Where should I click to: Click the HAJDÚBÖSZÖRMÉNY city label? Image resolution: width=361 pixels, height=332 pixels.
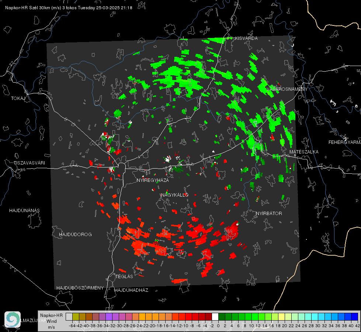click(80, 288)
